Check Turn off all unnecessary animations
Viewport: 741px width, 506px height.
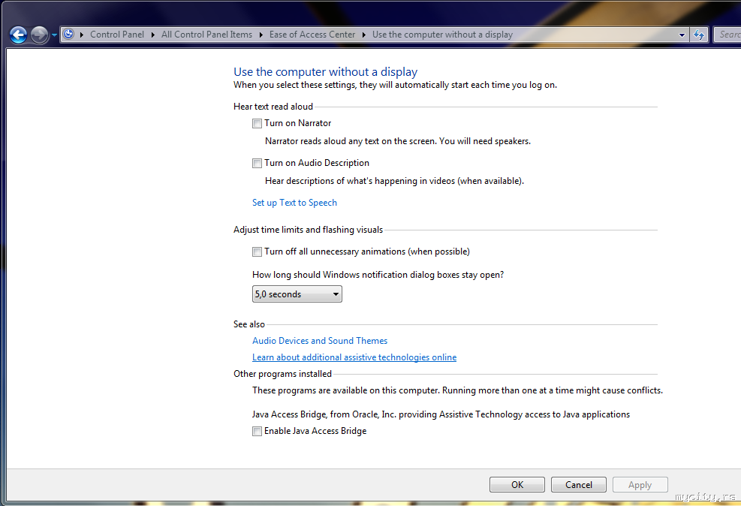pyautogui.click(x=257, y=251)
